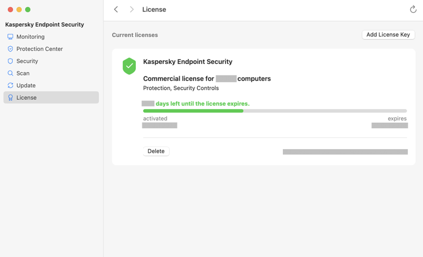The image size is (423, 257).
Task: Go back using the left chevron
Action: point(116,10)
